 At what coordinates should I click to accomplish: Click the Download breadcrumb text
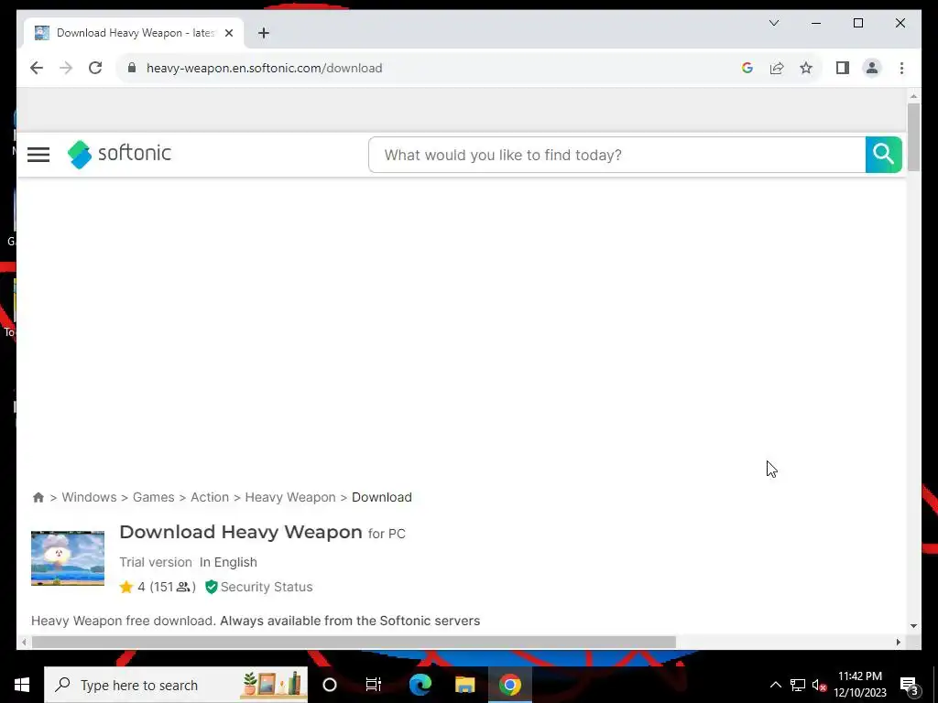point(382,497)
